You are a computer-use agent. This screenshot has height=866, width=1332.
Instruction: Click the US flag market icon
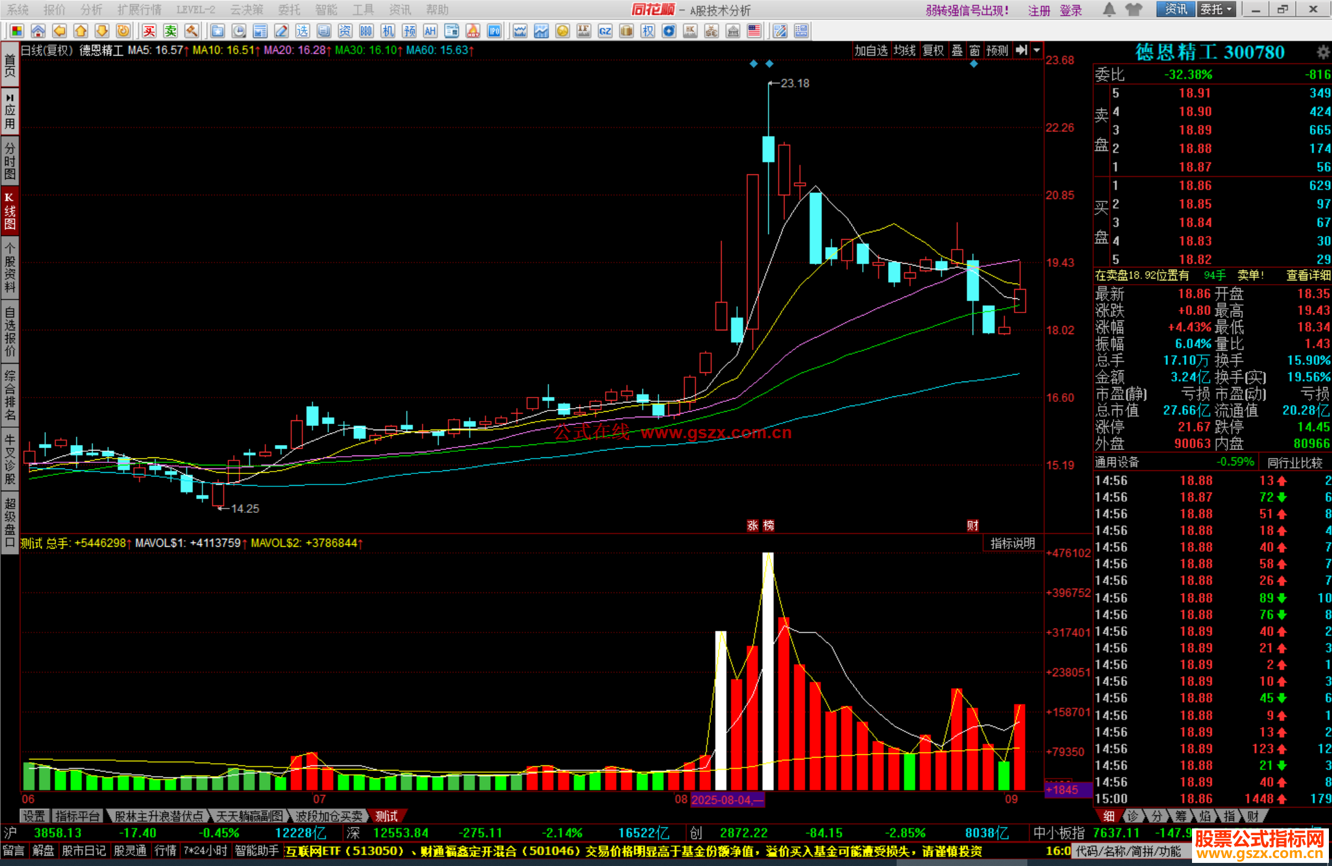click(x=754, y=31)
